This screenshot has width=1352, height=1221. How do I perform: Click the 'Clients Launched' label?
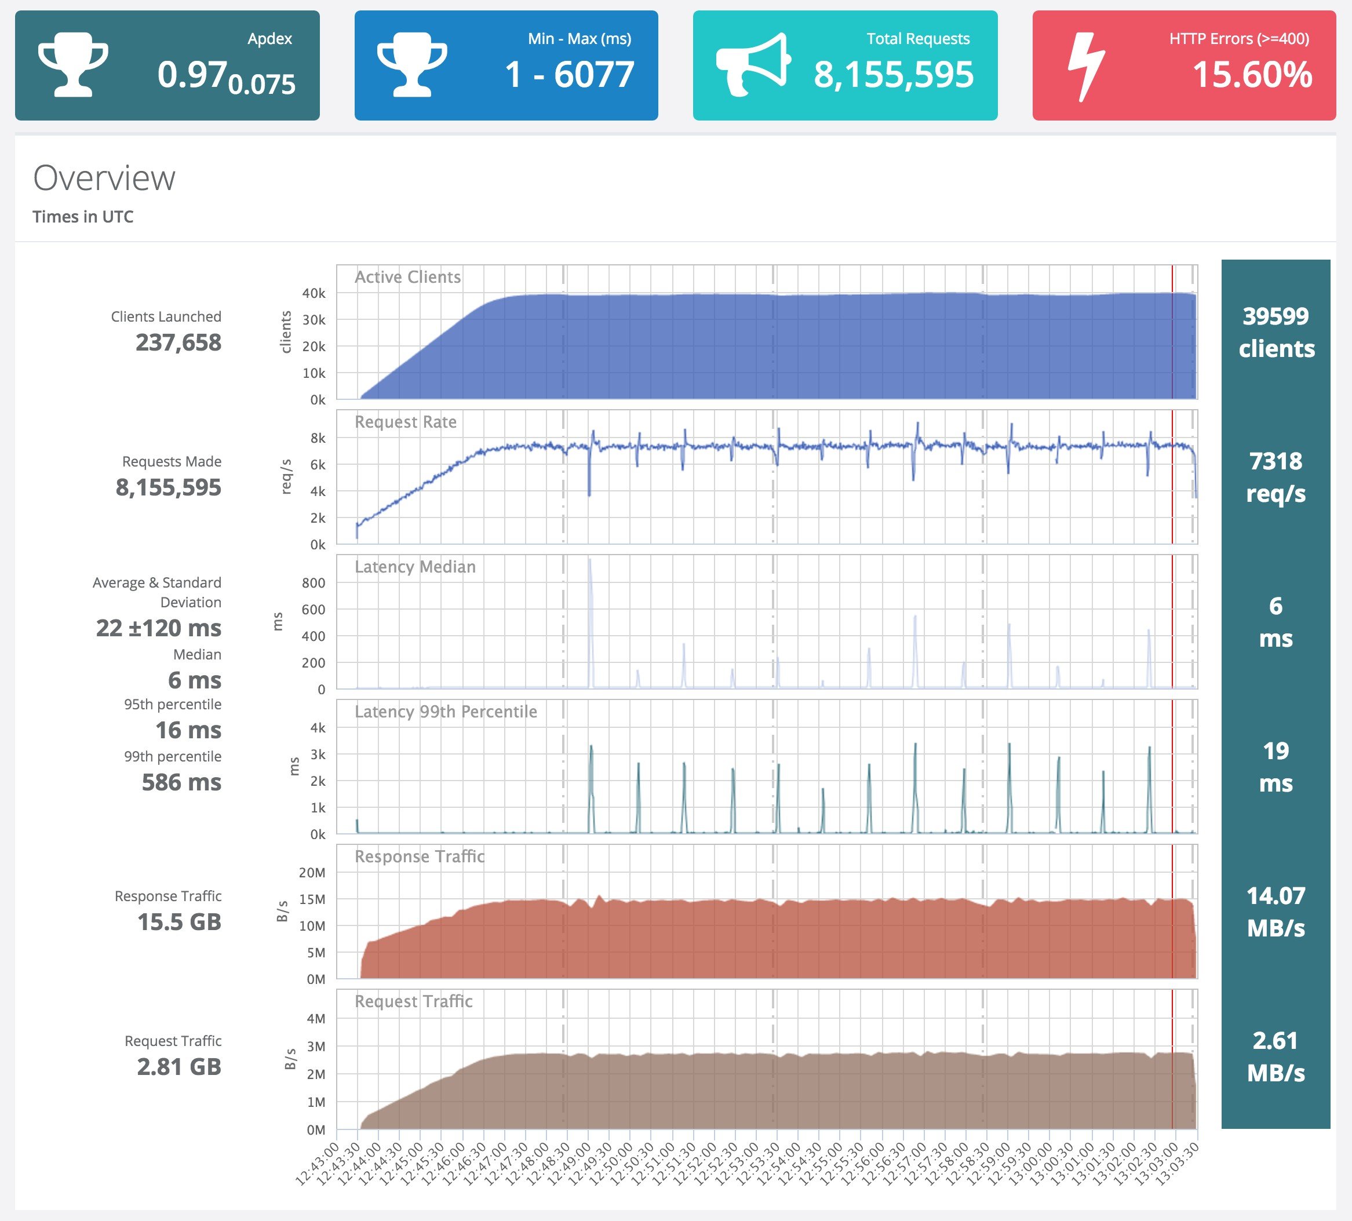tap(166, 316)
